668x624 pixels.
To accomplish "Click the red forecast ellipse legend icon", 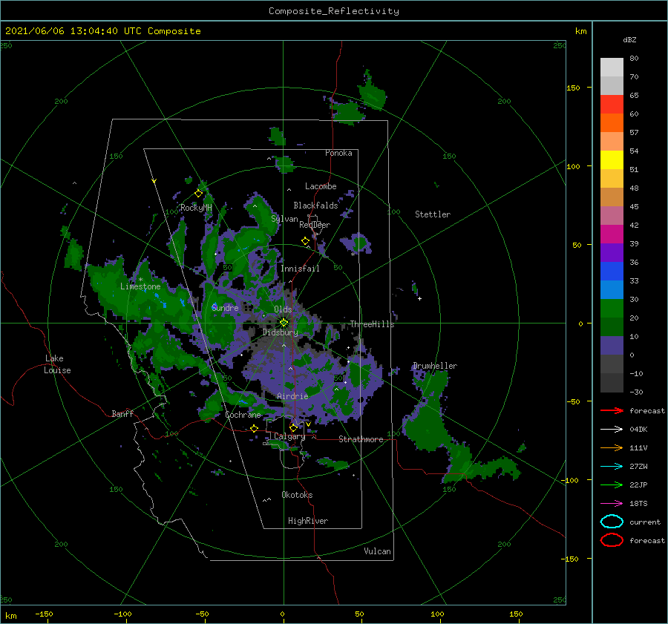I will [x=612, y=540].
